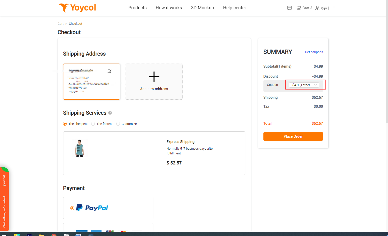Expand the '-$4.99,Father...' coupon selector
This screenshot has height=236, width=388.
point(304,85)
